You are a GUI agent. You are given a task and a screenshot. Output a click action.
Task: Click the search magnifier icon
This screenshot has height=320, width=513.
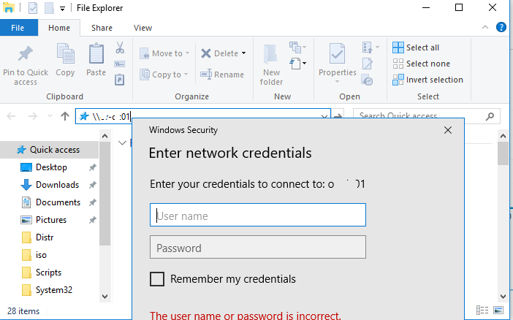[x=490, y=116]
